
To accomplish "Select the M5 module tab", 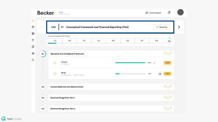I will 113,41.
